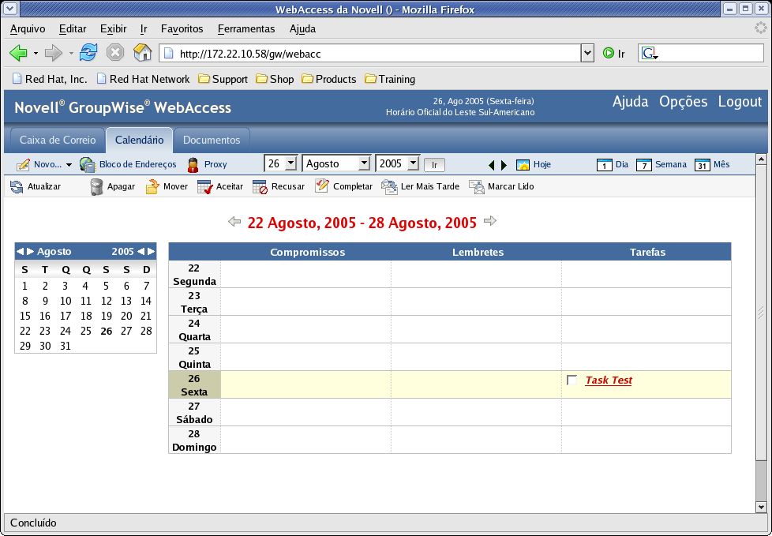Open Opções in the header

tap(684, 101)
